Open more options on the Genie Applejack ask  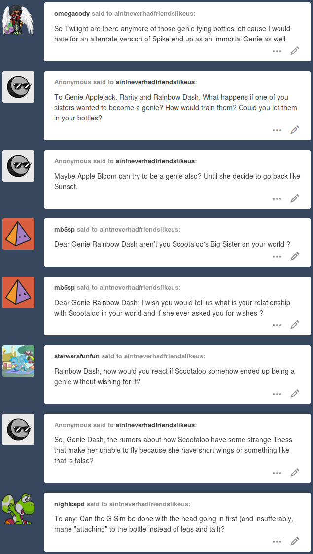[x=277, y=130]
